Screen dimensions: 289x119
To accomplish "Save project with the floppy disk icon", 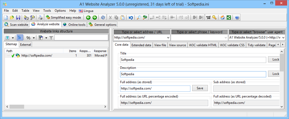I will point(18,18).
